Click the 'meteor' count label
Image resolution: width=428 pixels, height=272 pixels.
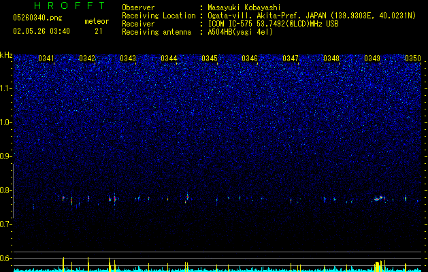pos(97,21)
